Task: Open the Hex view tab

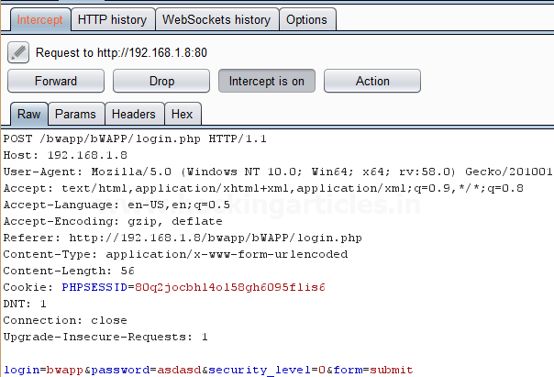Action: tap(183, 114)
